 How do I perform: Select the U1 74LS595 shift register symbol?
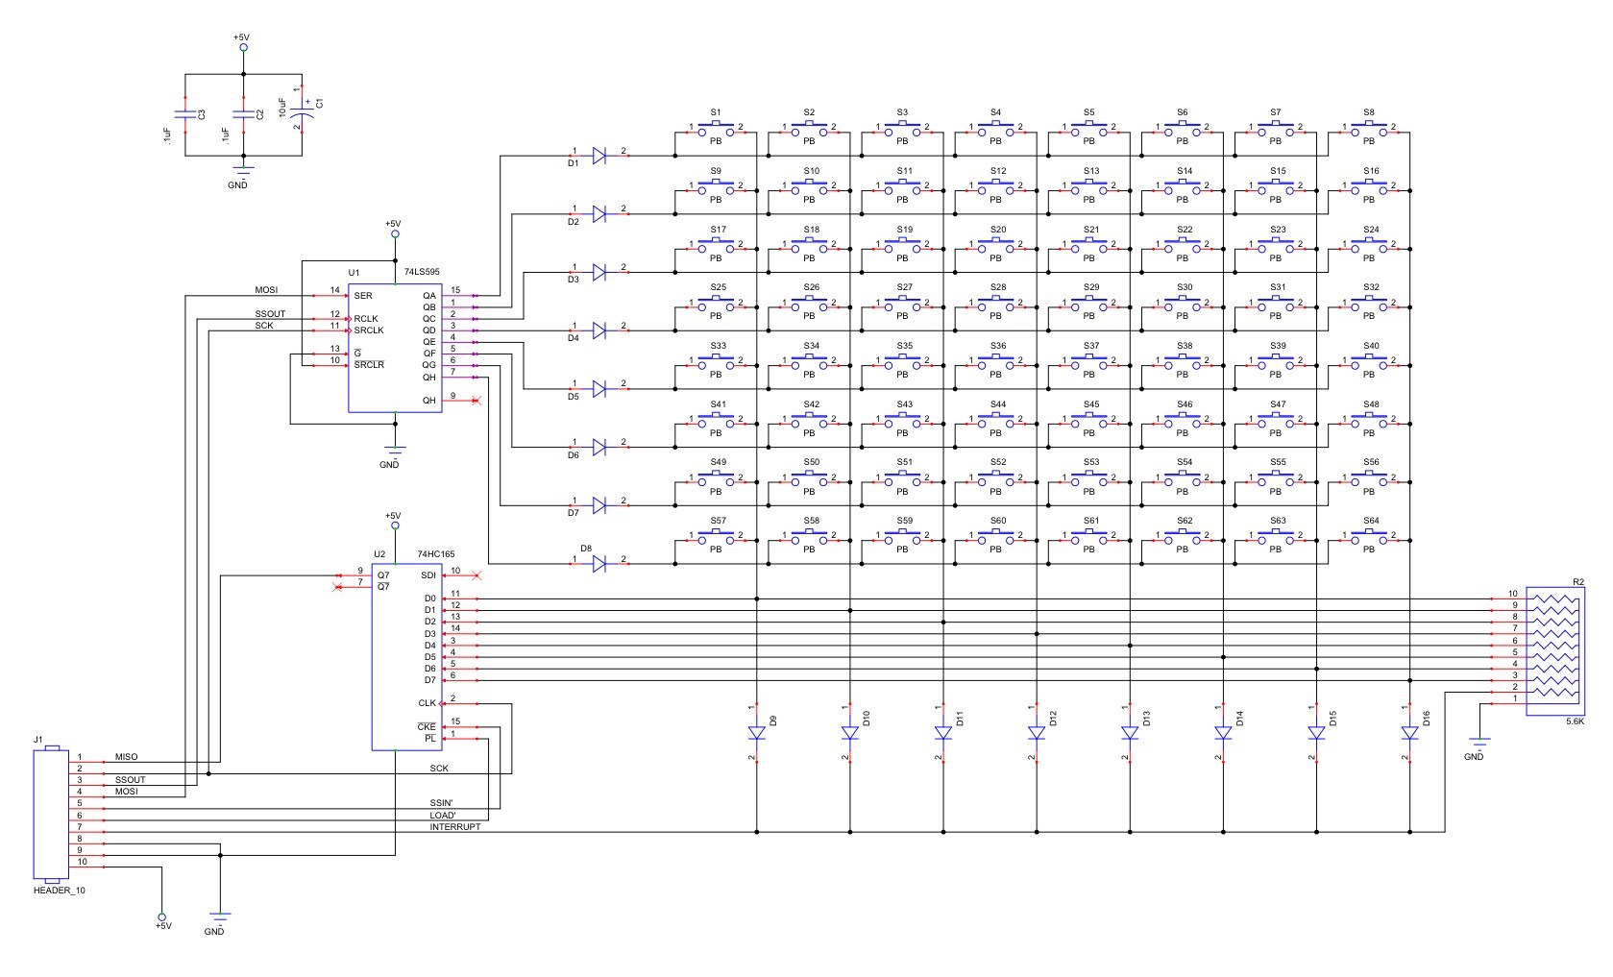click(x=394, y=346)
